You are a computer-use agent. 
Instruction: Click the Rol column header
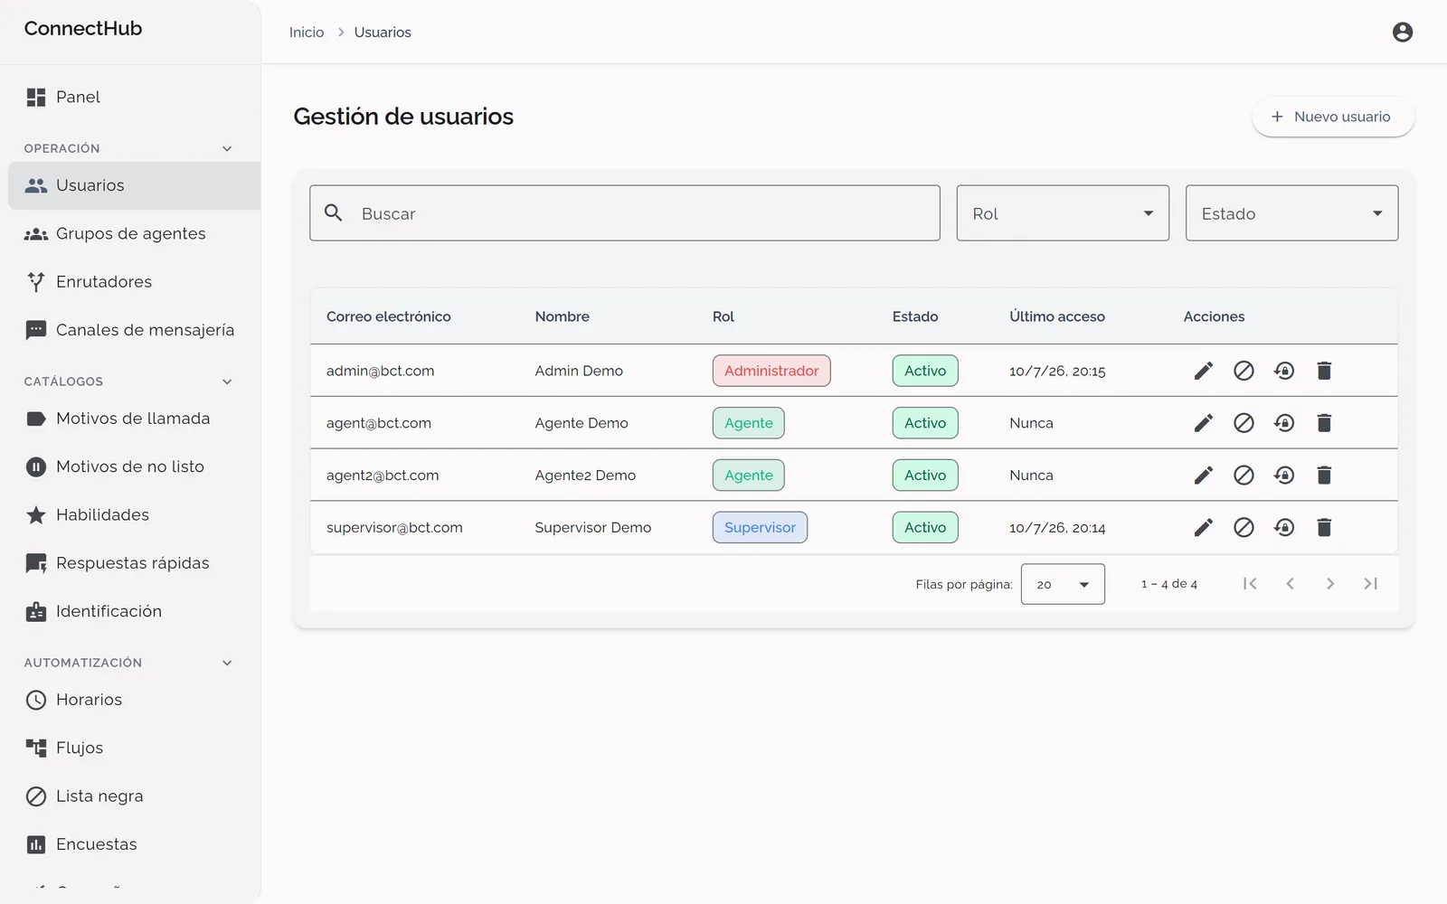click(723, 316)
